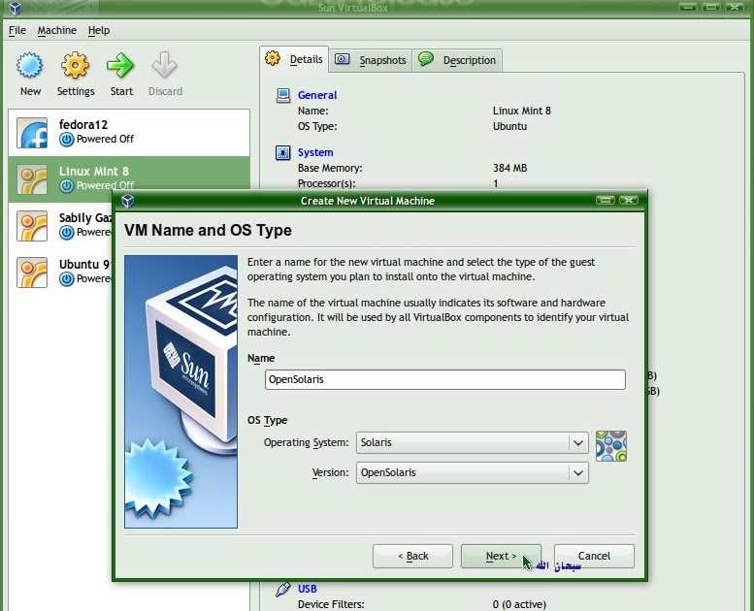
Task: Close the Create New Virtual Machine dialog
Action: [629, 200]
